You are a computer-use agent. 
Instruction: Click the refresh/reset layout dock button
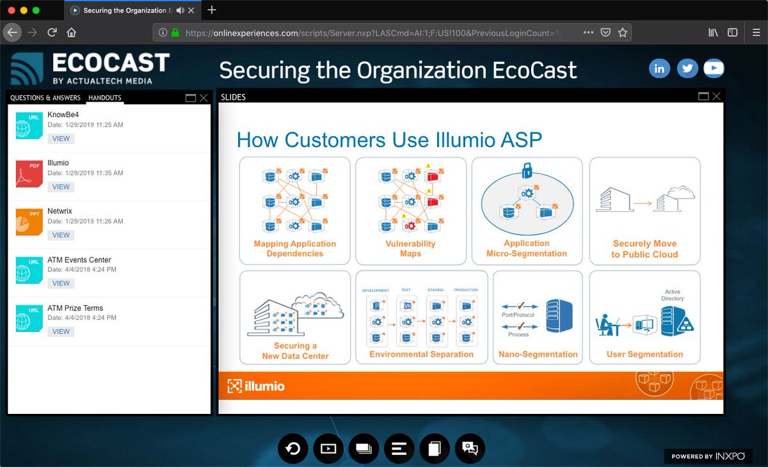coord(292,448)
